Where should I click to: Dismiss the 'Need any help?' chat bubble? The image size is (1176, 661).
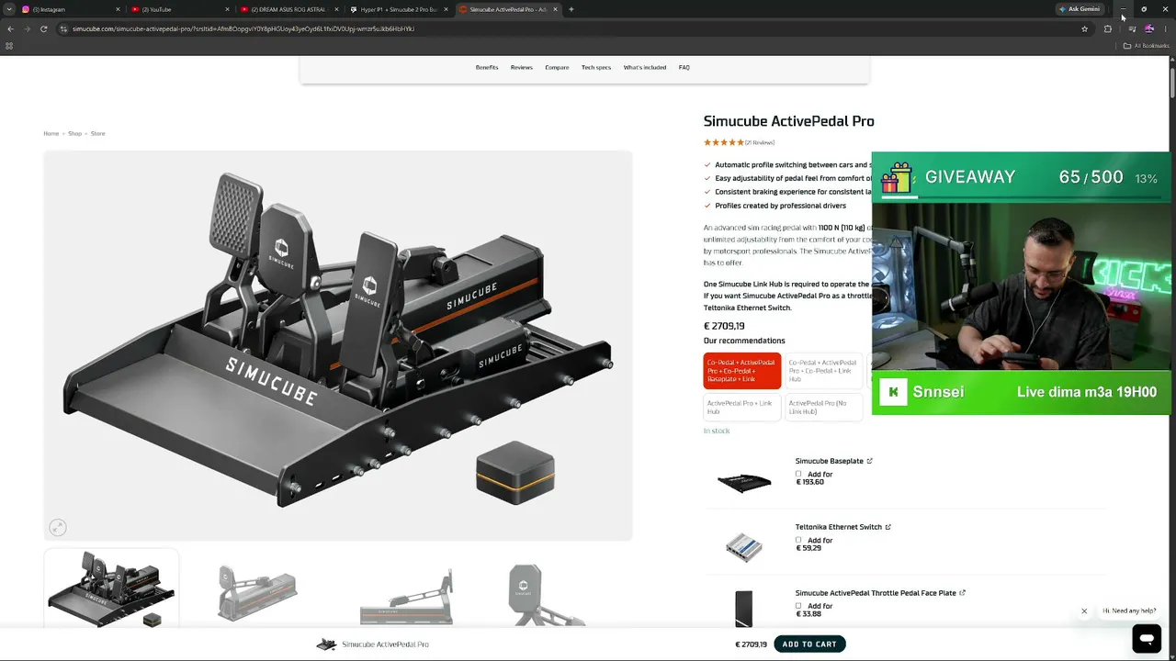coord(1084,611)
